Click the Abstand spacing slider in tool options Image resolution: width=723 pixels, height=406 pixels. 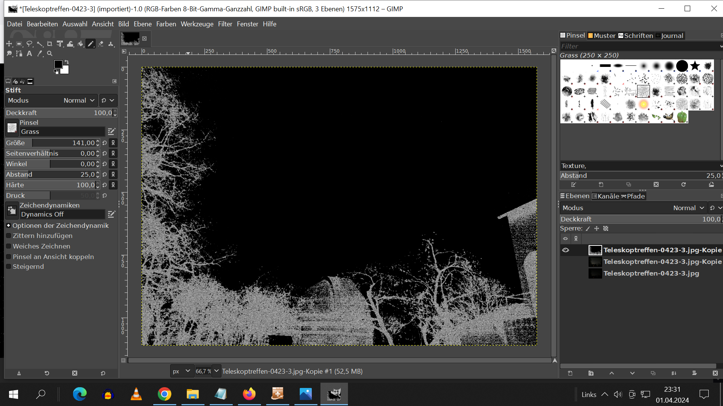50,174
